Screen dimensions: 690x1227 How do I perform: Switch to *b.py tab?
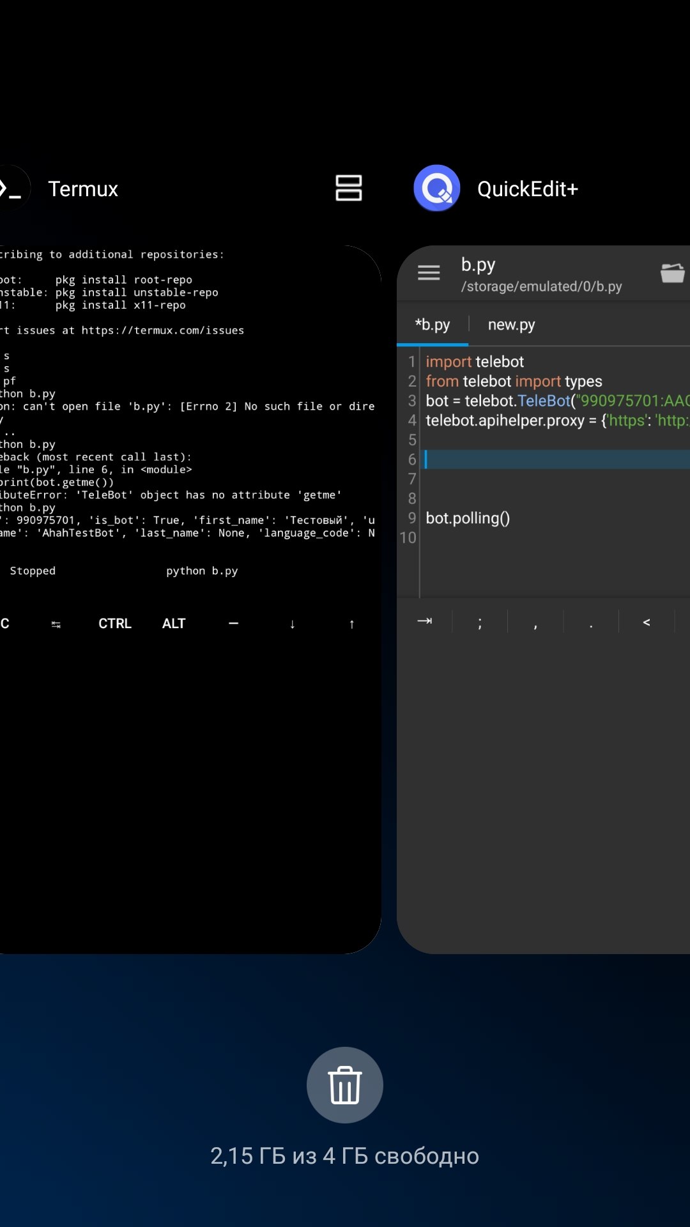coord(433,325)
